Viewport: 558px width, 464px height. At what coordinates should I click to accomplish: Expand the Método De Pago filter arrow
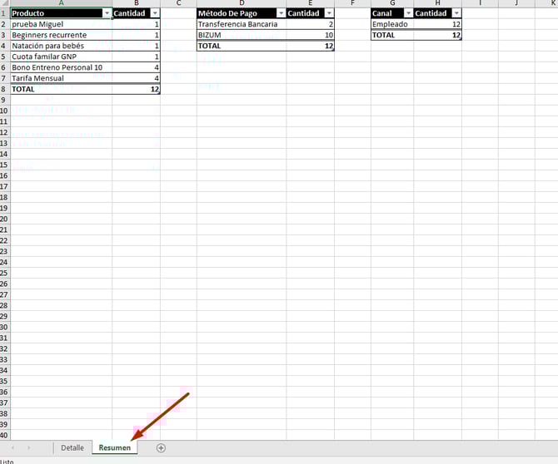click(280, 14)
